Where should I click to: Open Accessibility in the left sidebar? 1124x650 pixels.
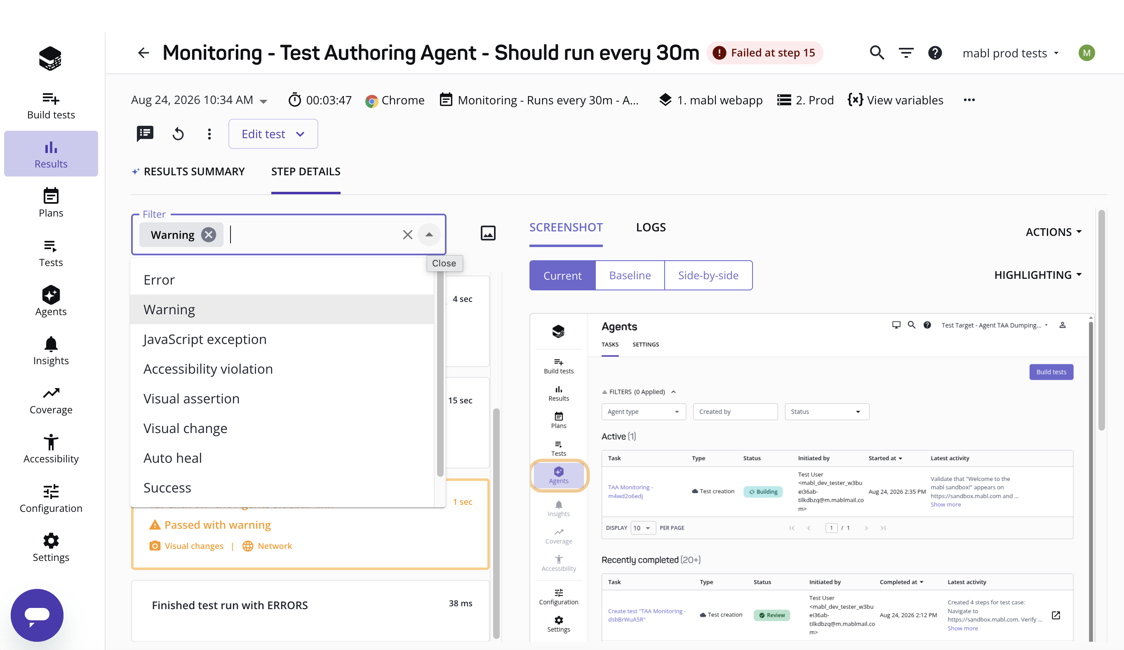coord(51,449)
